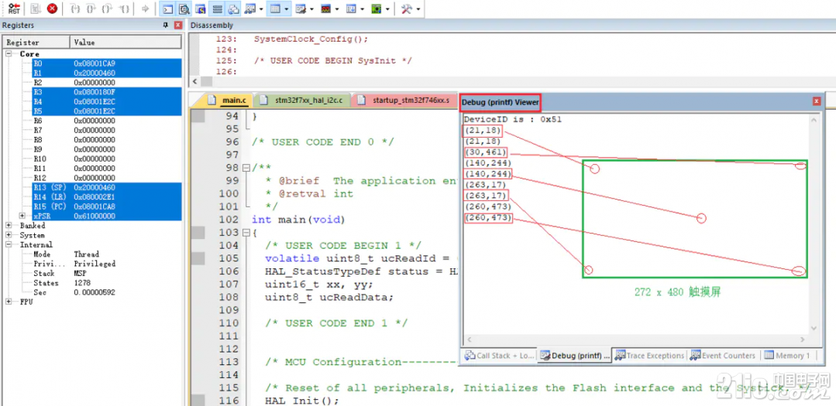This screenshot has height=406, width=836.
Task: Toggle breakpoint in margin at line 116
Action: click(x=198, y=401)
